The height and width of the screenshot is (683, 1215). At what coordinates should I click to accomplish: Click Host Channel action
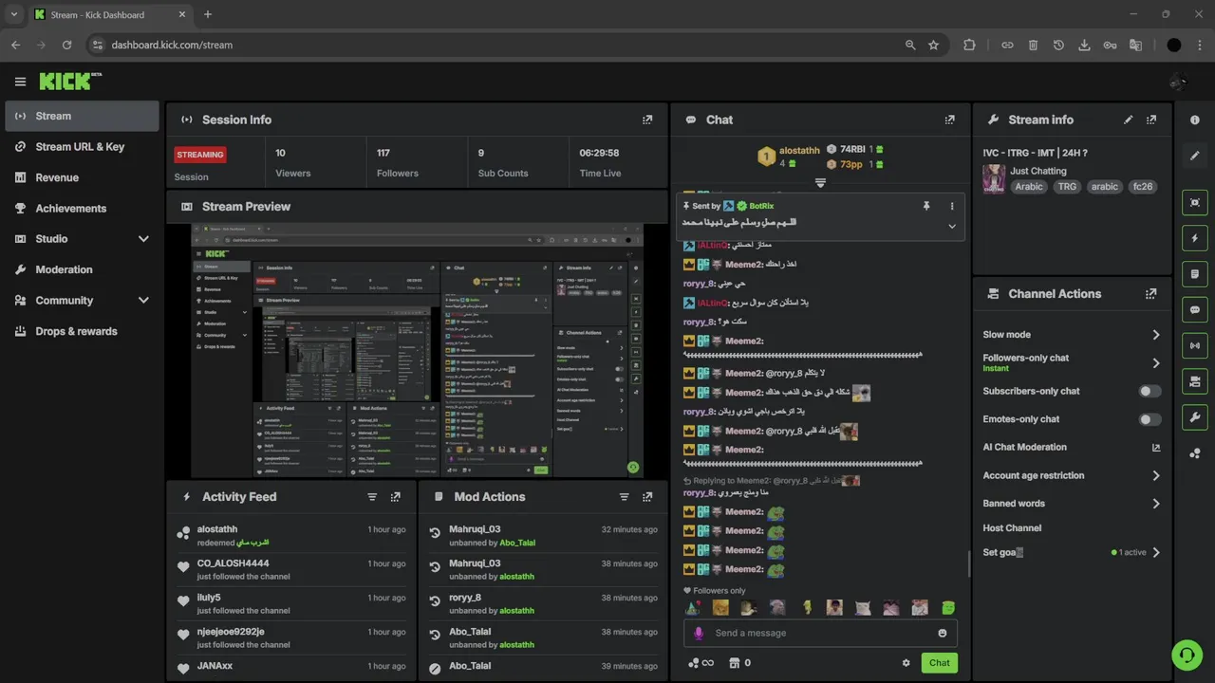pyautogui.click(x=1012, y=528)
